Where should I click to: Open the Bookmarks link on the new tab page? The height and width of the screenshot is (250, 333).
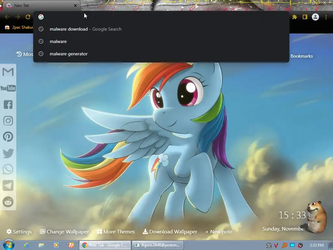click(x=301, y=56)
